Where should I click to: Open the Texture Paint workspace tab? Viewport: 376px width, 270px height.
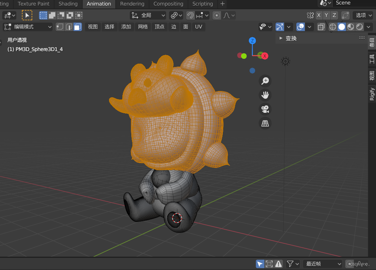pos(34,4)
